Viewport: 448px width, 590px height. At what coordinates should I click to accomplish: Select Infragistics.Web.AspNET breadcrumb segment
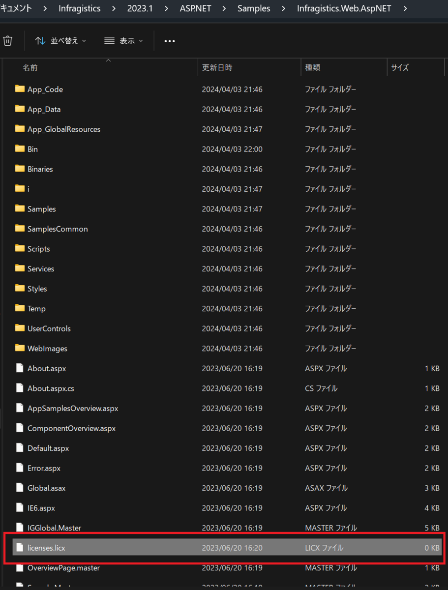[x=344, y=8]
